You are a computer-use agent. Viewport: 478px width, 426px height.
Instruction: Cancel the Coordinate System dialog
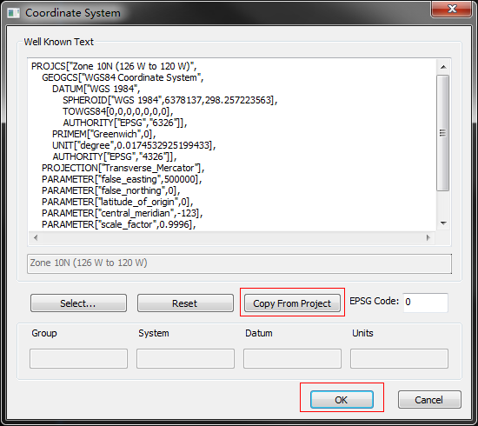429,399
